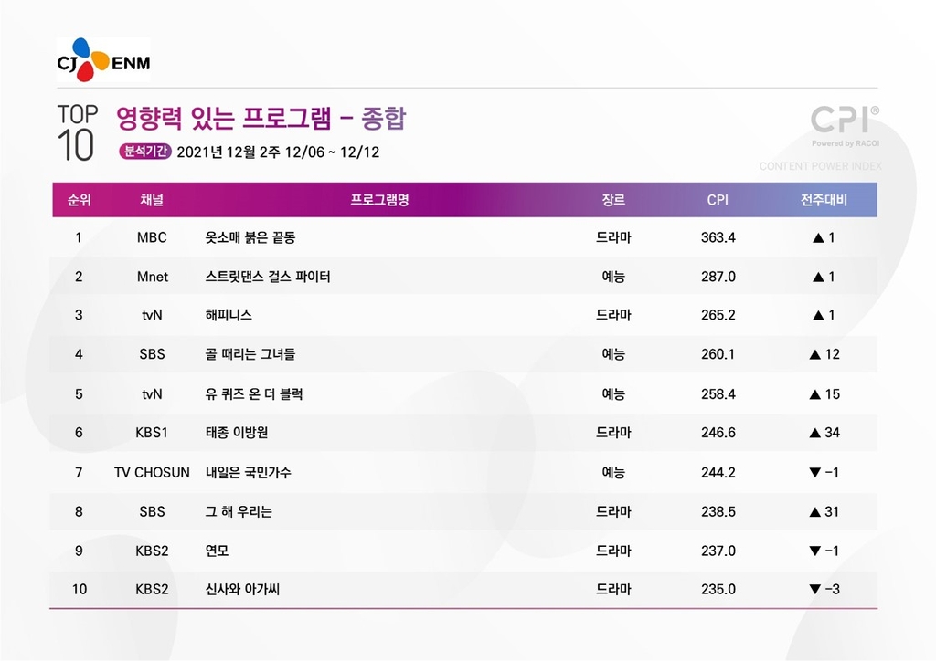Click the 전주대비 column header
The width and height of the screenshot is (936, 661).
[x=824, y=200]
